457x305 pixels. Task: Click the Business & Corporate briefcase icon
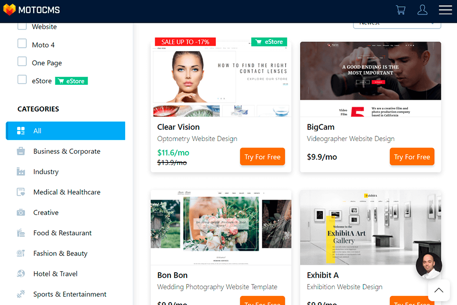tap(20, 151)
